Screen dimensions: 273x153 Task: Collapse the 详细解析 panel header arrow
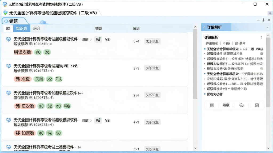tap(204, 27)
